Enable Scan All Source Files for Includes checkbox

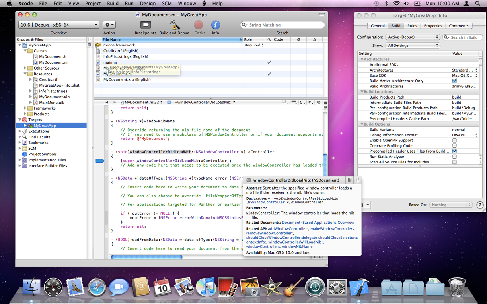click(454, 162)
